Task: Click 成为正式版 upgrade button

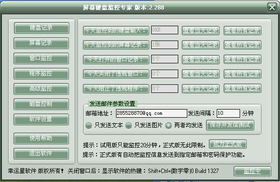Action: (x=228, y=144)
